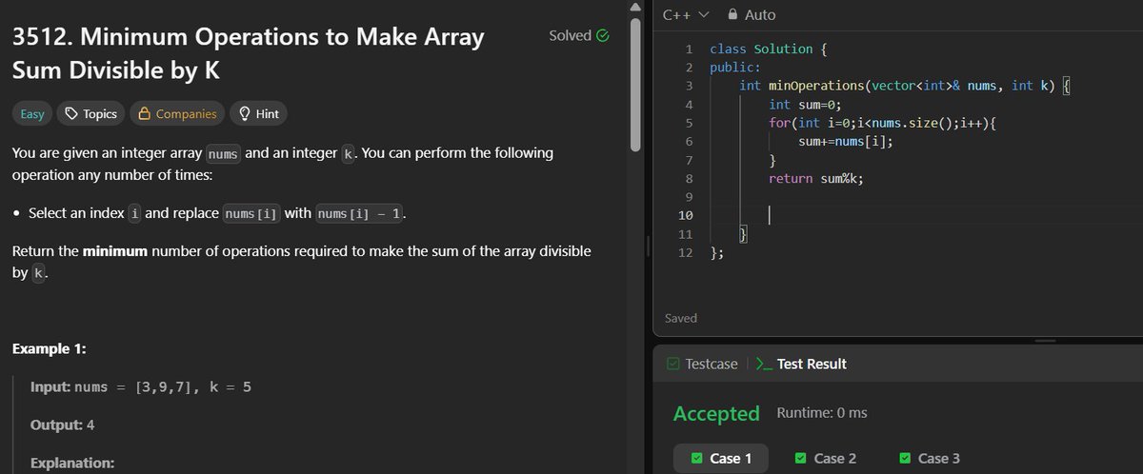The height and width of the screenshot is (474, 1143).
Task: Click the "Example 1:" heading
Action: 50,349
